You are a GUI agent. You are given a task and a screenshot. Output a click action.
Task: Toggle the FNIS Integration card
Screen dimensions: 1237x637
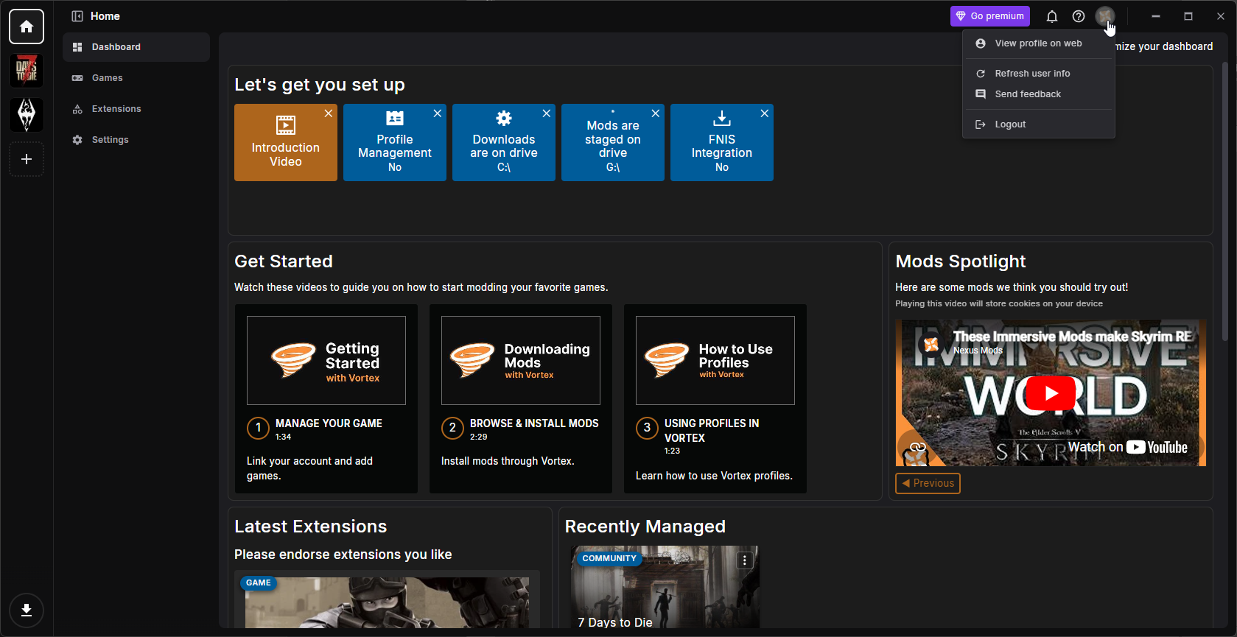tap(722, 143)
